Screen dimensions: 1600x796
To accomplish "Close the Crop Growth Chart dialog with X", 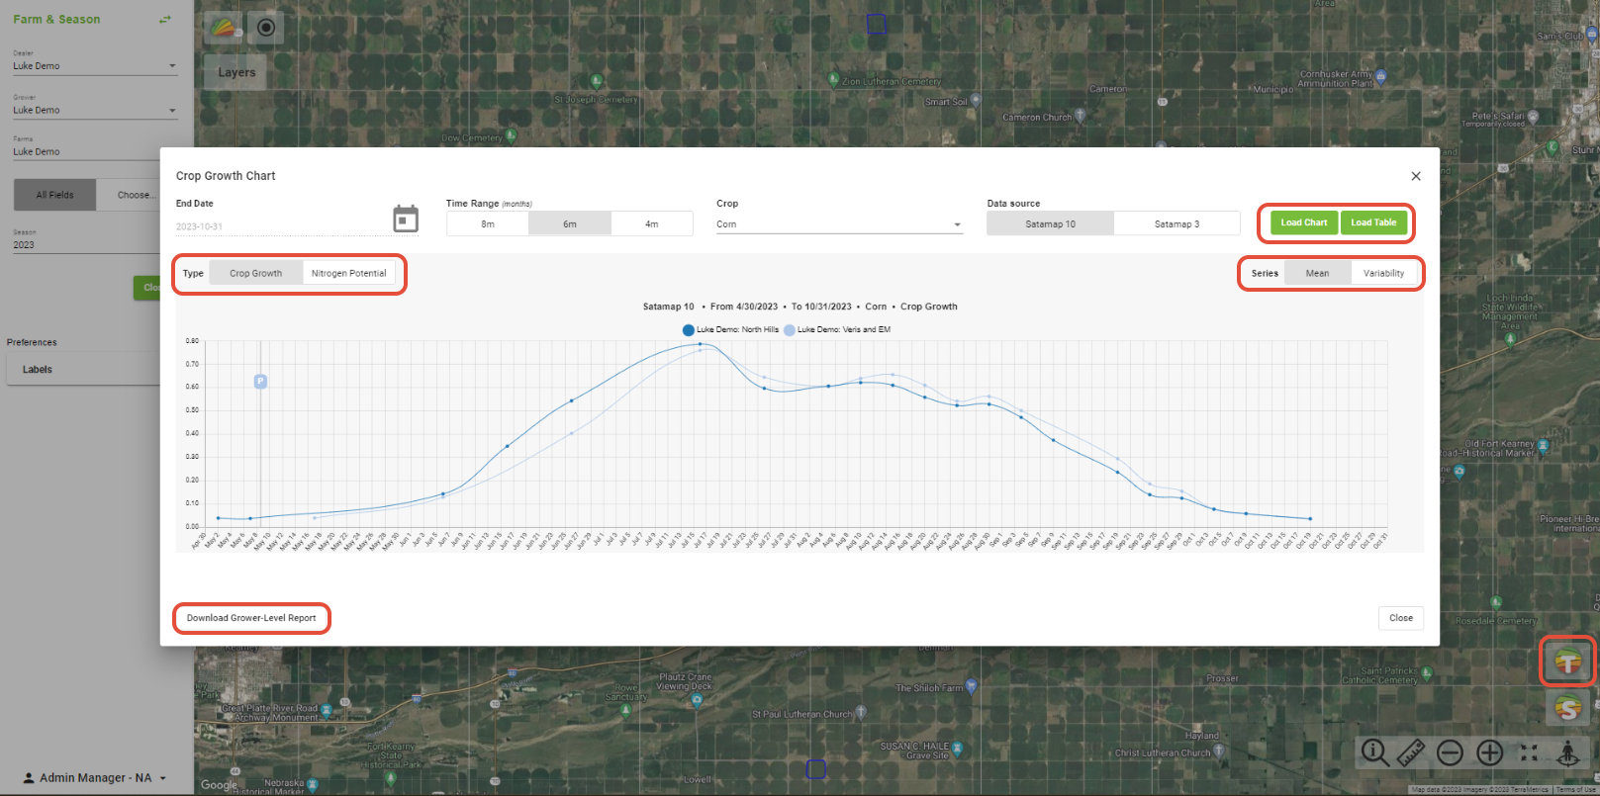I will (x=1416, y=176).
